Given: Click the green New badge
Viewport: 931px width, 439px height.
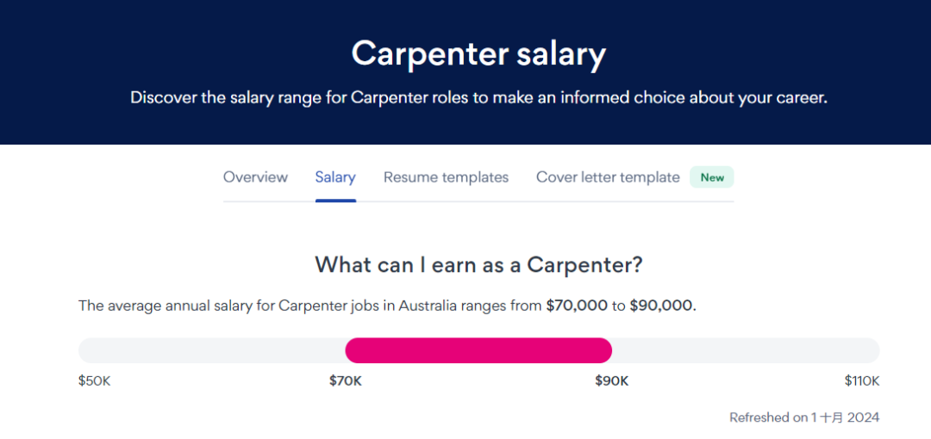Looking at the screenshot, I should click(x=712, y=177).
